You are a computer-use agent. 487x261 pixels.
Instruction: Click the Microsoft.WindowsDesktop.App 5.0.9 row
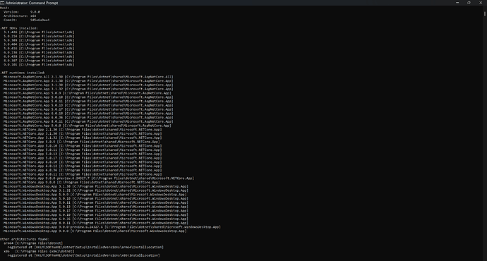point(95,194)
